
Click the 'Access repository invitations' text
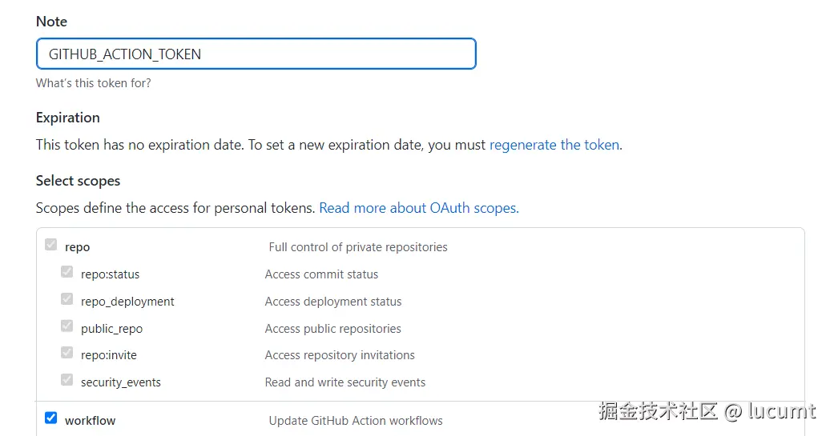(340, 355)
